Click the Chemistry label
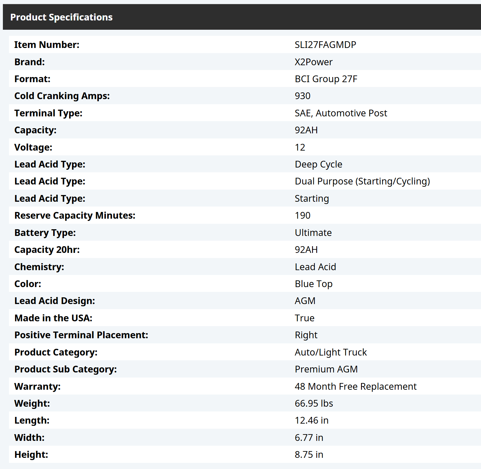This screenshot has height=469, width=481. click(39, 267)
